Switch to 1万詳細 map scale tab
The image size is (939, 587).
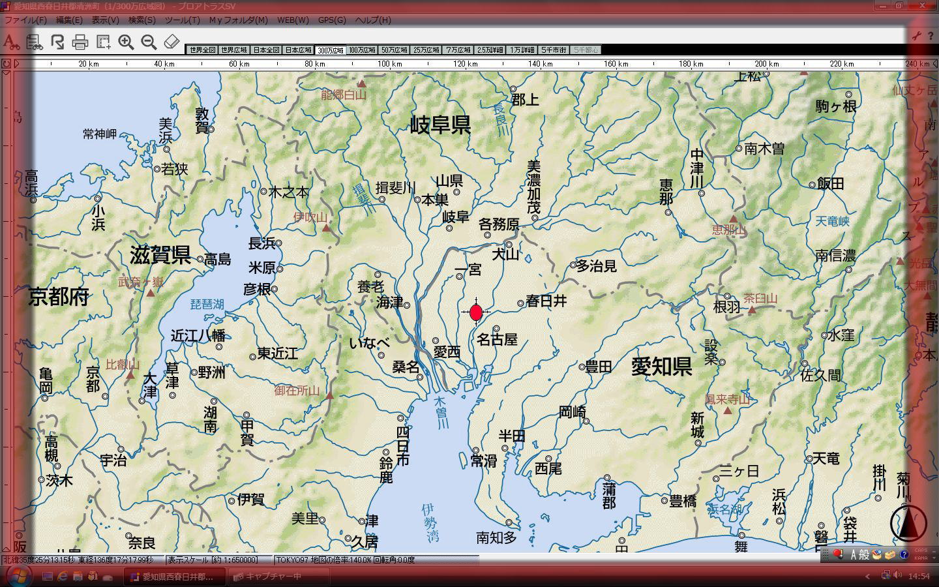point(522,50)
